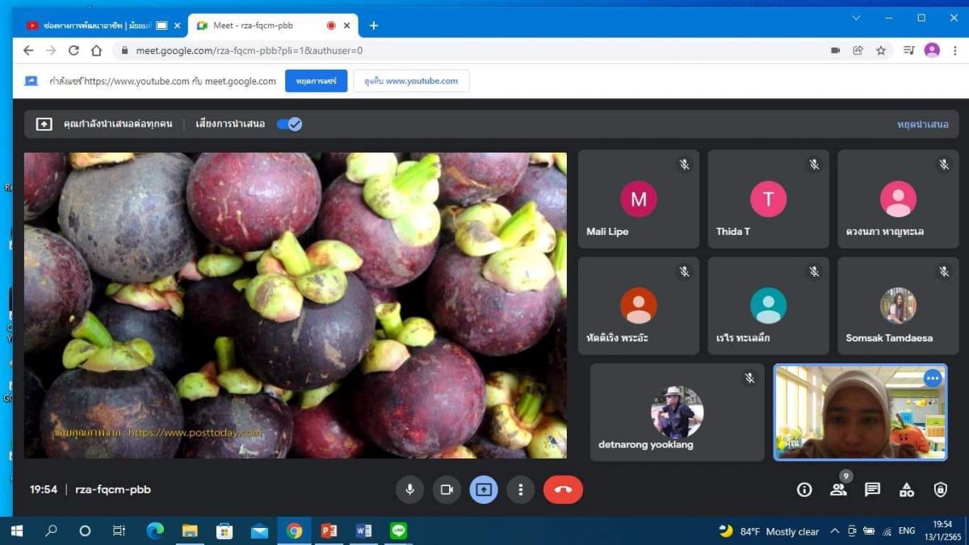Click the blue stop sharing button
969x545 pixels.
(x=316, y=81)
